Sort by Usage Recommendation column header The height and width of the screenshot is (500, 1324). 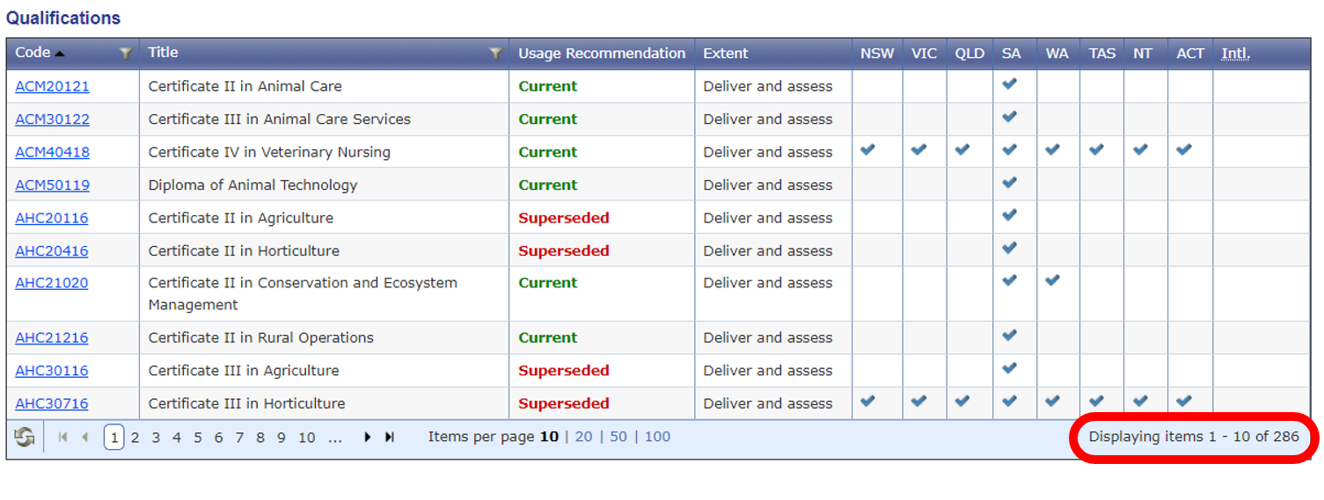tap(602, 54)
